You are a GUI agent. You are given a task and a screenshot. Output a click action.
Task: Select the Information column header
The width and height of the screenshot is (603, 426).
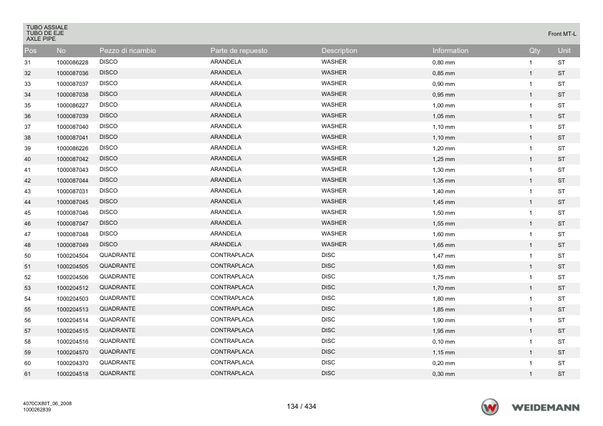click(x=450, y=51)
